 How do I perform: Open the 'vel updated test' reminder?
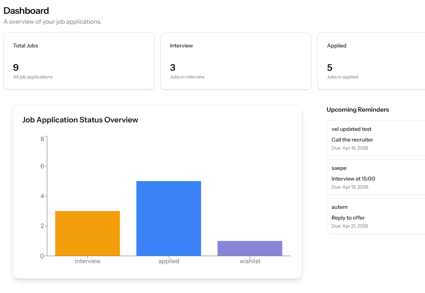point(376,138)
